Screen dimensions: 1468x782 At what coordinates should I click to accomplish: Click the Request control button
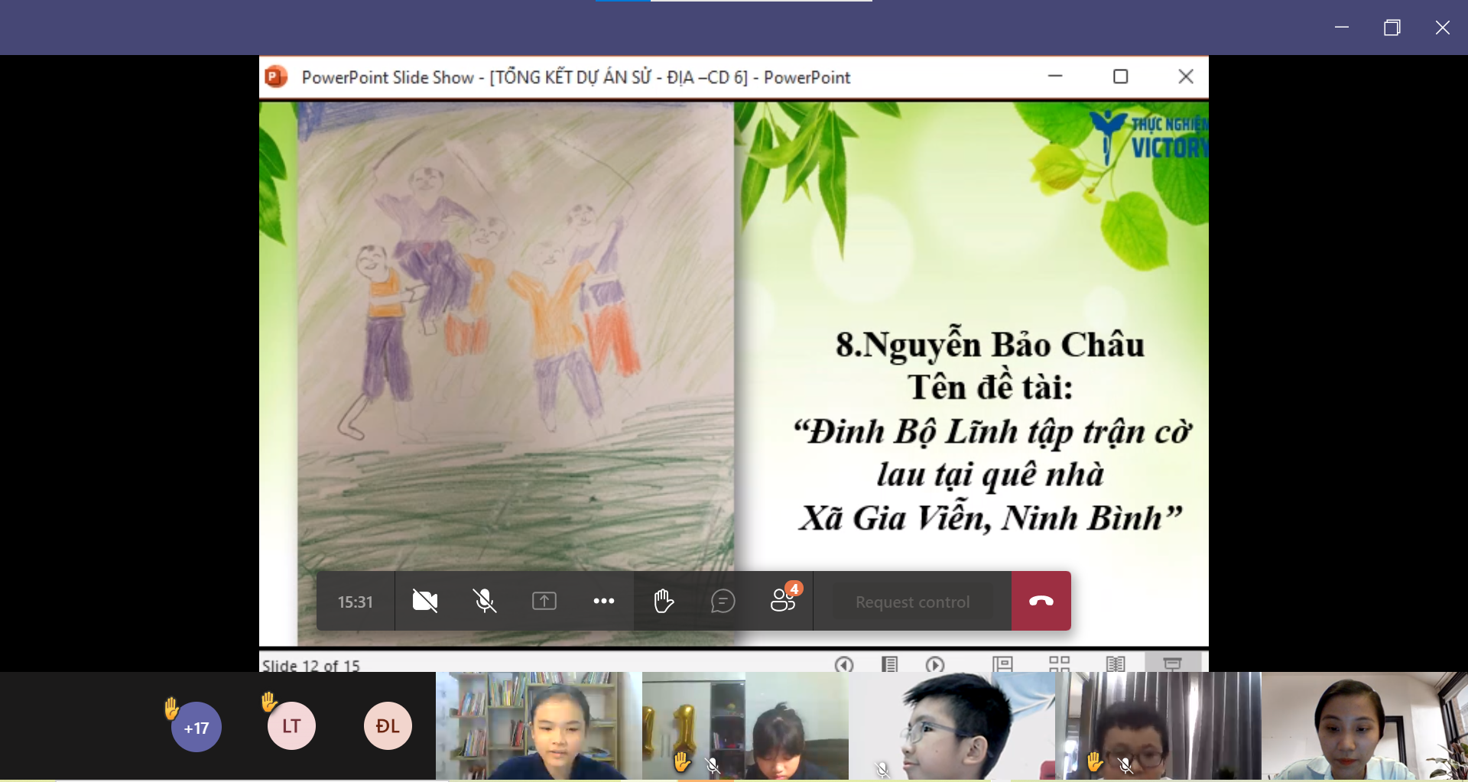[x=912, y=602]
